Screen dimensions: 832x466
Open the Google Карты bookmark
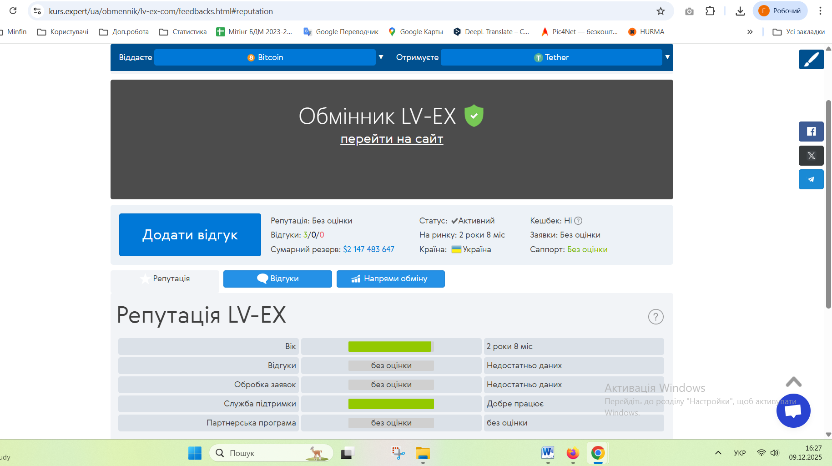pos(415,32)
